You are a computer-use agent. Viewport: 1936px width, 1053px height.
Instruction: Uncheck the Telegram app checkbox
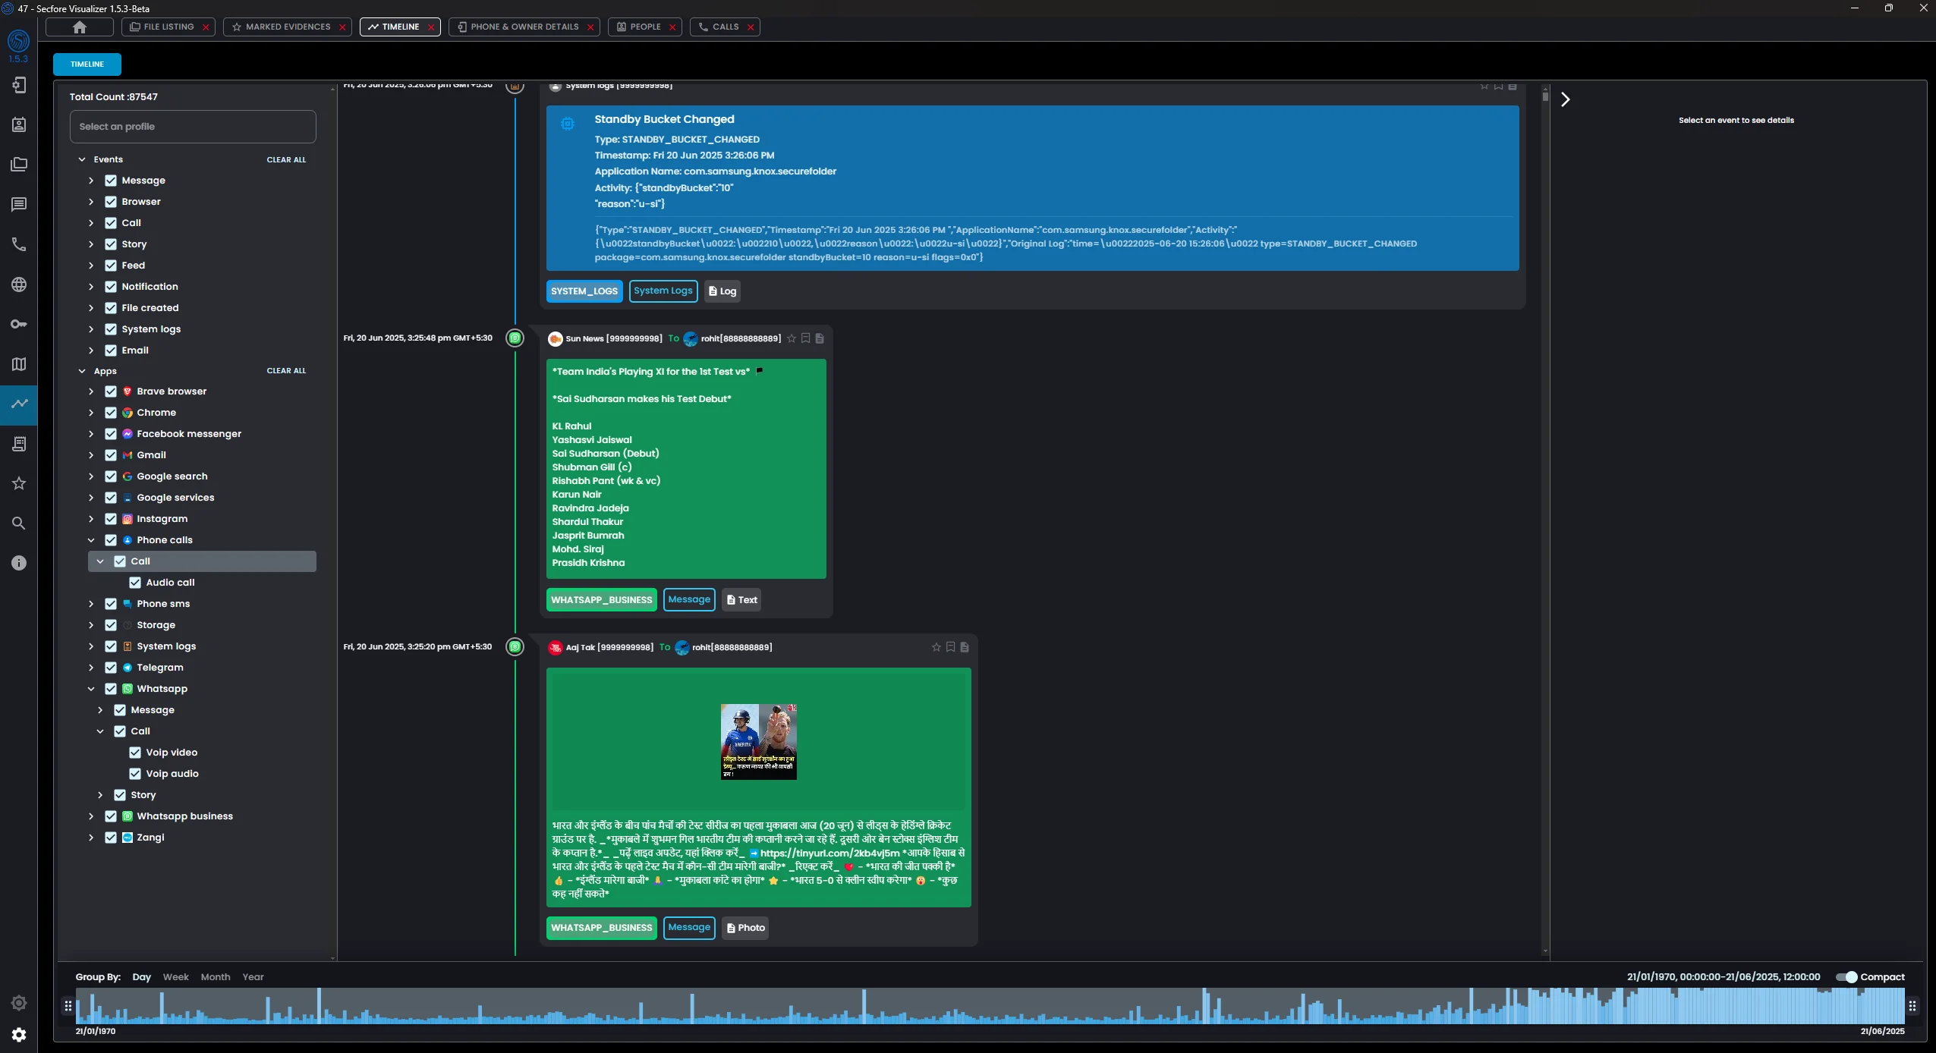coord(111,668)
